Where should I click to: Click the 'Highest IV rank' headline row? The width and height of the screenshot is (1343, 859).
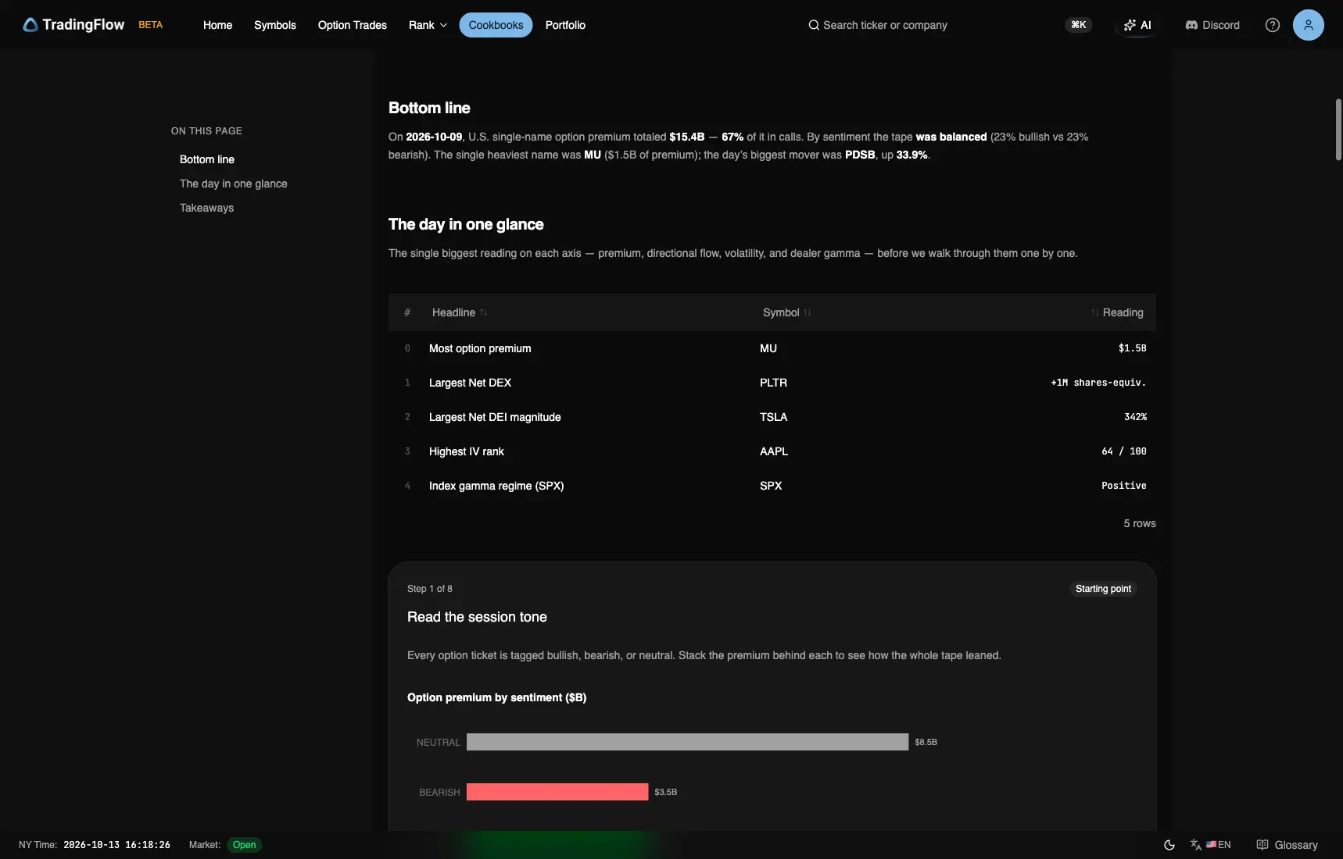[772, 451]
